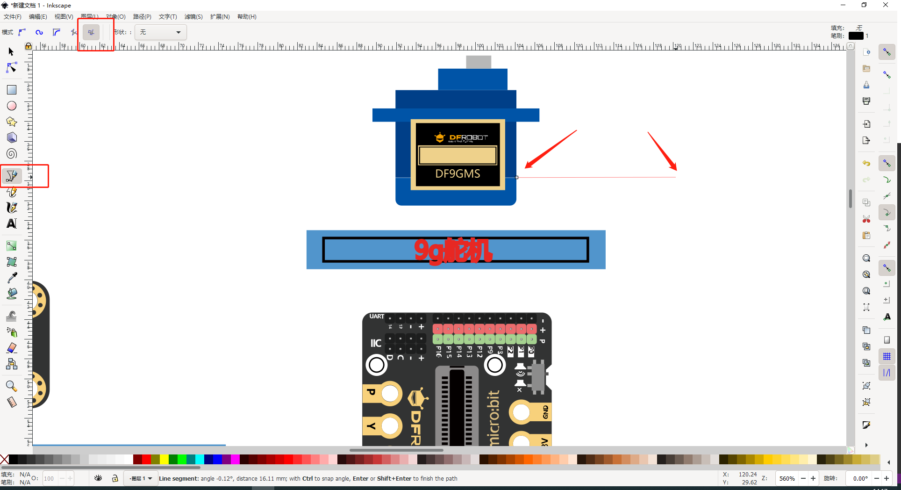Select the Pencil freehand tool
Image resolution: width=901 pixels, height=490 pixels.
tap(11, 192)
